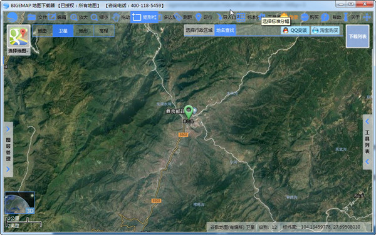The image size is (376, 235).
Task: Expand 工具列表 panel with top arrow
Action: pyautogui.click(x=367, y=121)
